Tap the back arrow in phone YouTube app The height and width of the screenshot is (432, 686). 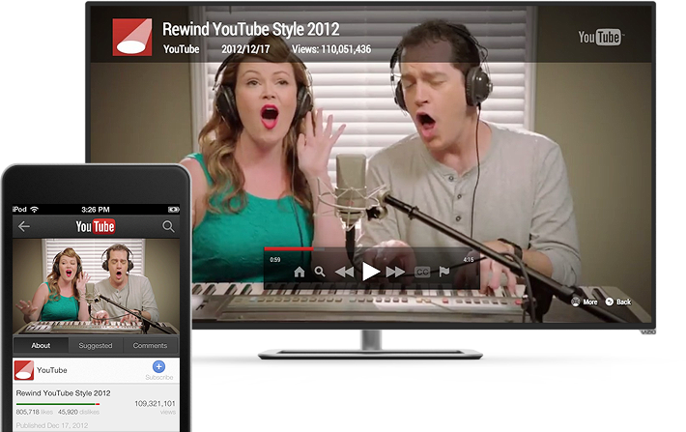click(x=24, y=226)
